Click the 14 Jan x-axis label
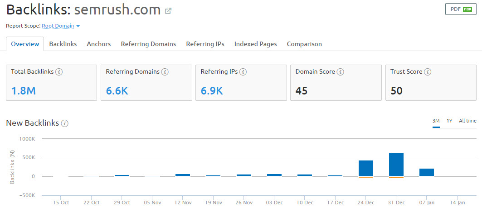482x212 pixels. [457, 203]
